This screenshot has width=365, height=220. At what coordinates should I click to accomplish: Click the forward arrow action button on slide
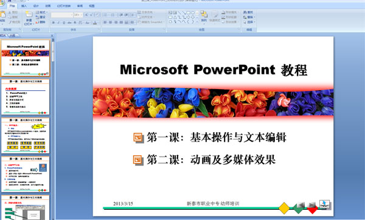(311, 205)
